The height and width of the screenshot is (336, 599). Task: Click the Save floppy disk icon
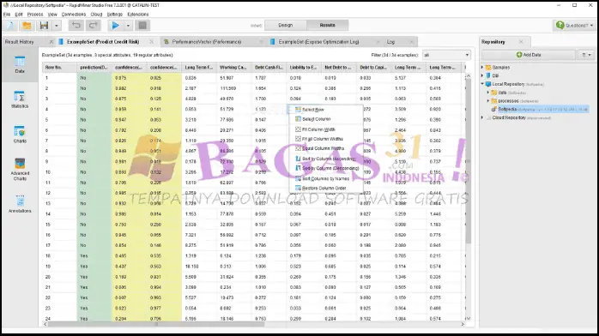pos(44,26)
